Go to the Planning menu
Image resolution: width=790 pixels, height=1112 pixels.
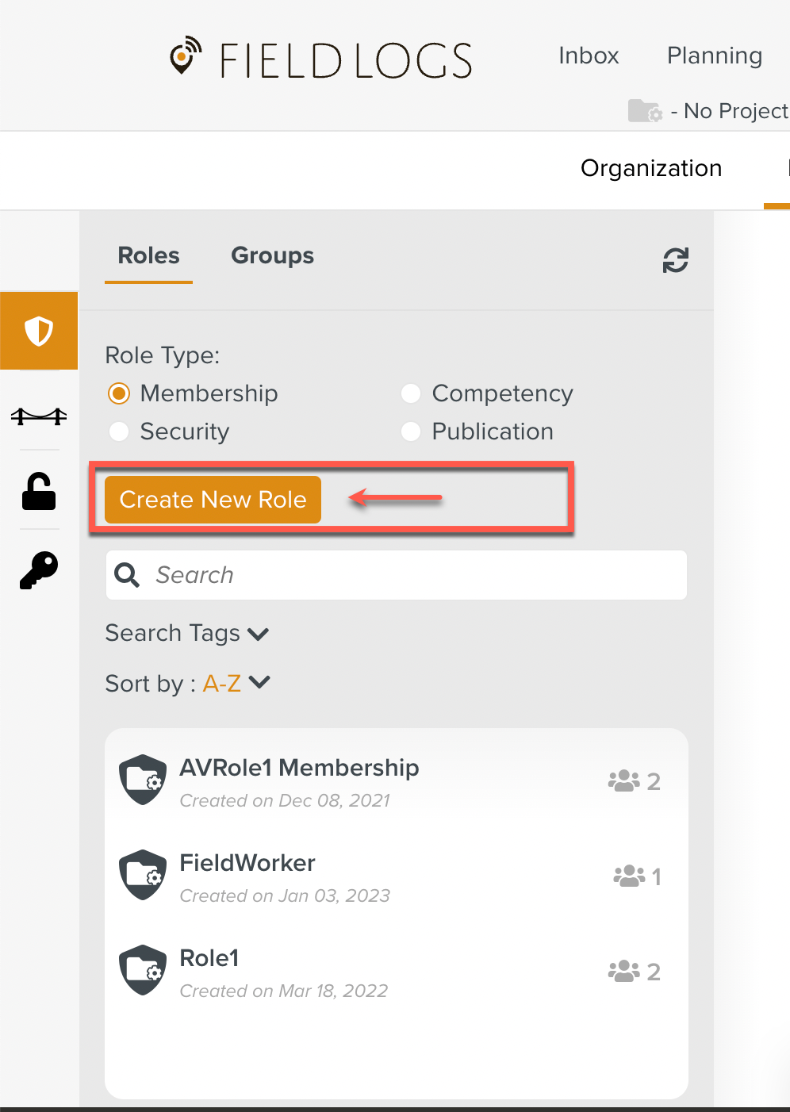[714, 56]
